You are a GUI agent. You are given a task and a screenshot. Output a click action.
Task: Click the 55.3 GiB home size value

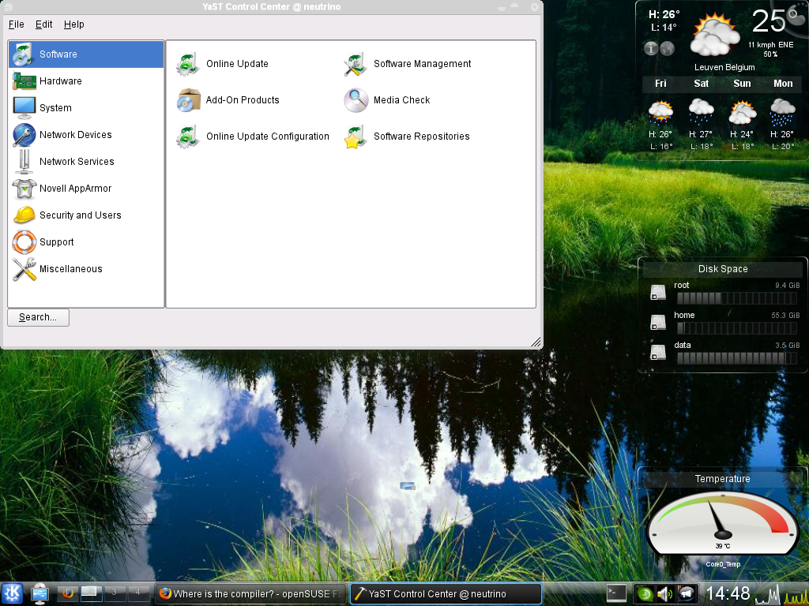tap(785, 316)
